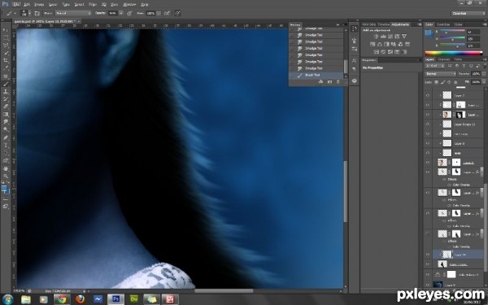Click the gents.psd document tab

coord(46,21)
